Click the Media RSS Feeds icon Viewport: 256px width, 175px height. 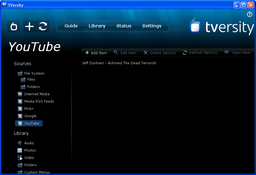[x=20, y=101]
